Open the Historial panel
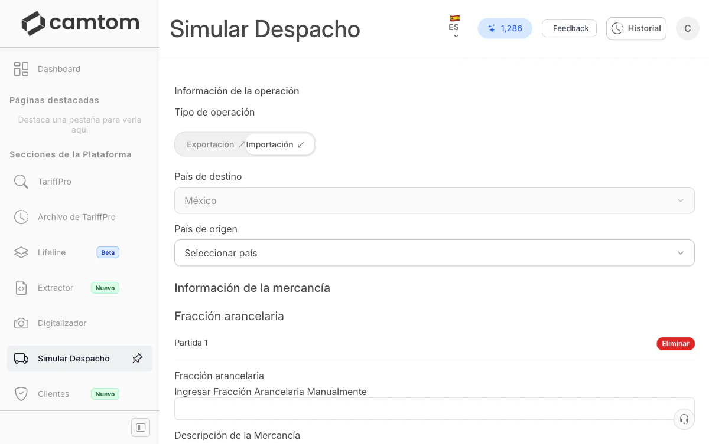Screen dimensions: 709x444 point(636,28)
